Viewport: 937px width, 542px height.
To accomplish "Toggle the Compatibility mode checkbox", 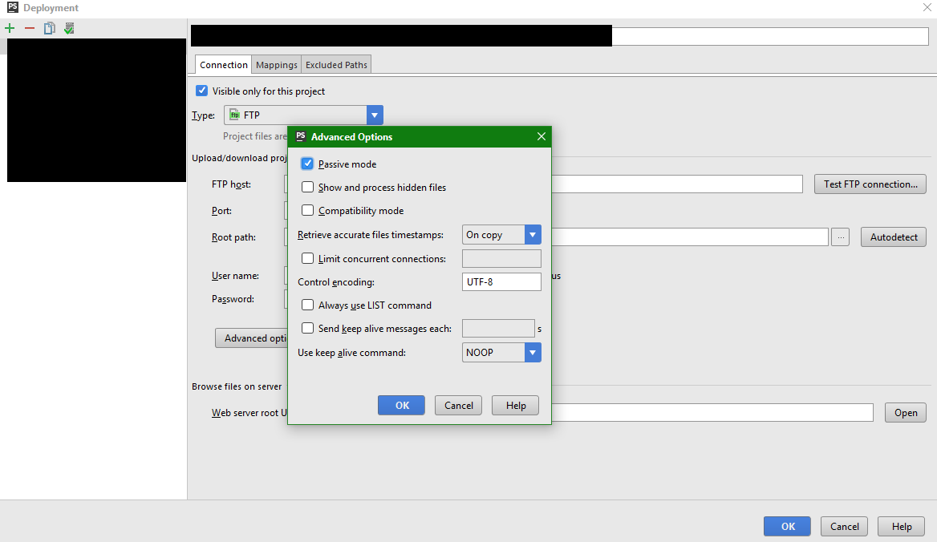I will point(307,211).
